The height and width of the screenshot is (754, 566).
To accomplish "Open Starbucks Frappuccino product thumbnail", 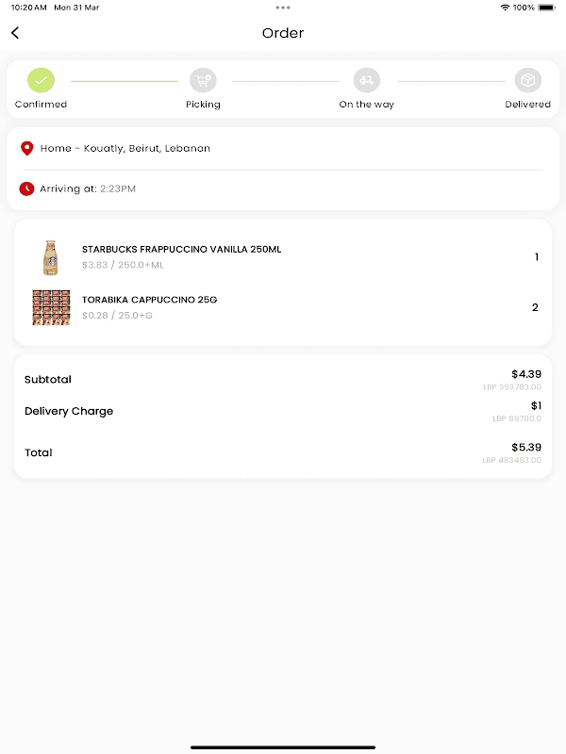I will tap(51, 257).
